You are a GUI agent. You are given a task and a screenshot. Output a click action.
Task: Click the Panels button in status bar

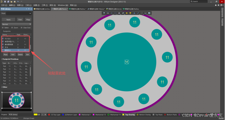point(221,118)
